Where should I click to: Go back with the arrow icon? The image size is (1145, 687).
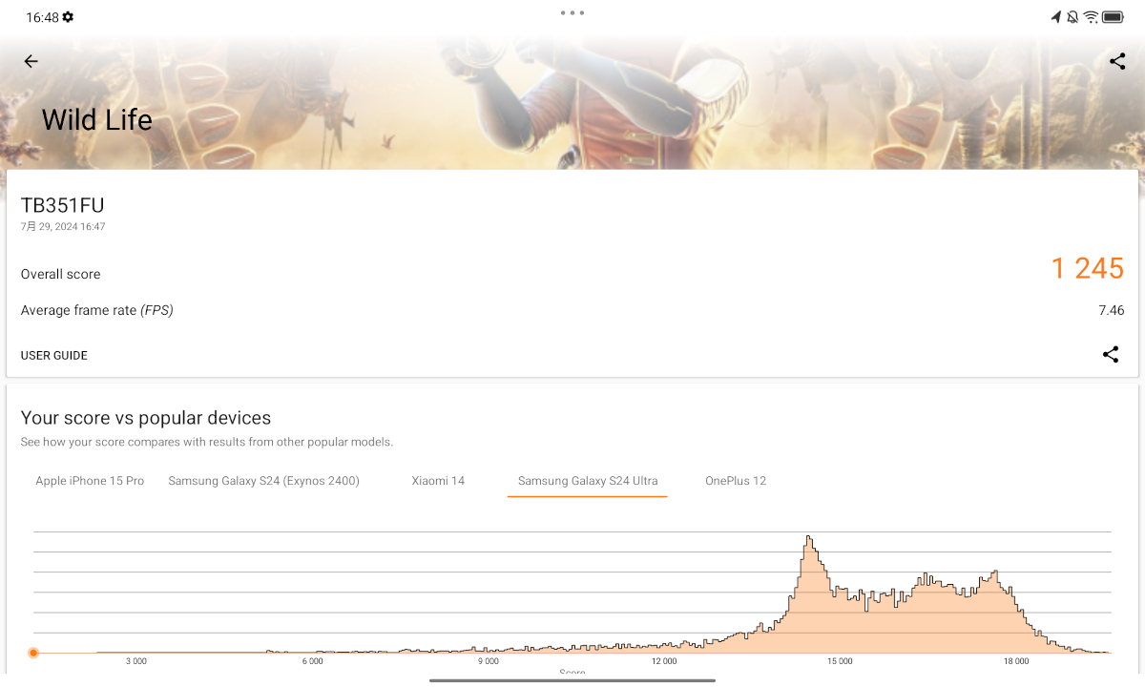click(x=31, y=61)
